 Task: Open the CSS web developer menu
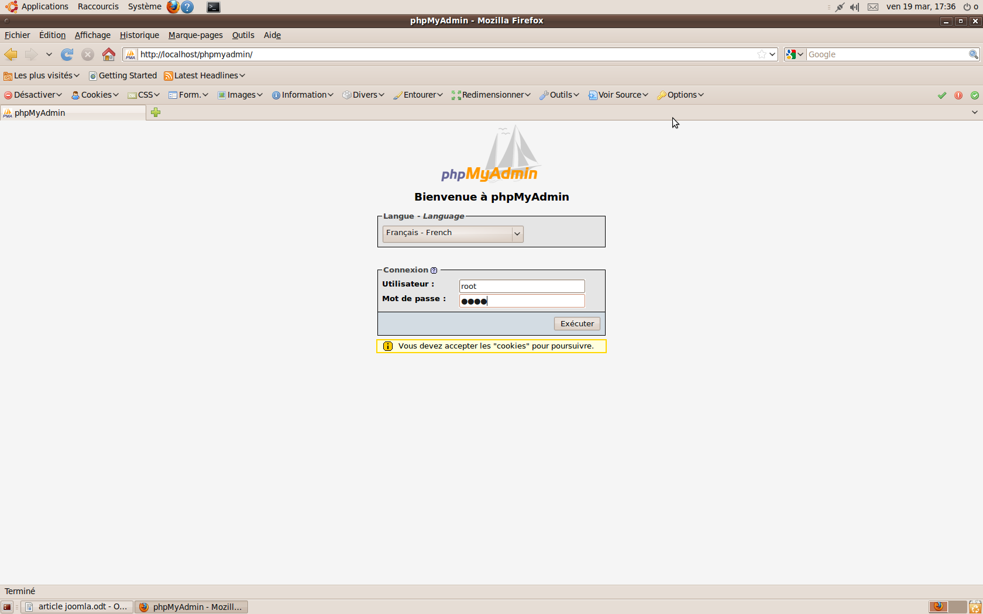pyautogui.click(x=143, y=95)
